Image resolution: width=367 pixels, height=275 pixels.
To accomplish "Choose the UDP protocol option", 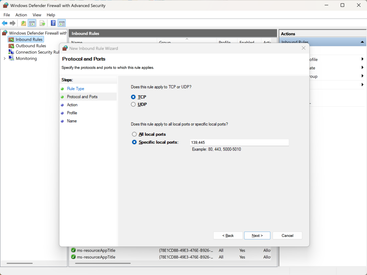I will 133,104.
